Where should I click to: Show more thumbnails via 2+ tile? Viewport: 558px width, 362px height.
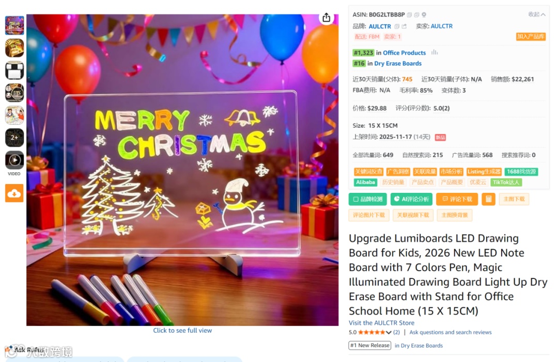pos(14,138)
